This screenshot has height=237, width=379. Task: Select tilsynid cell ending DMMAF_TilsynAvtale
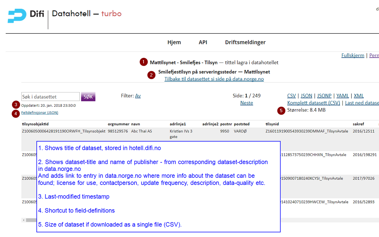(307, 131)
